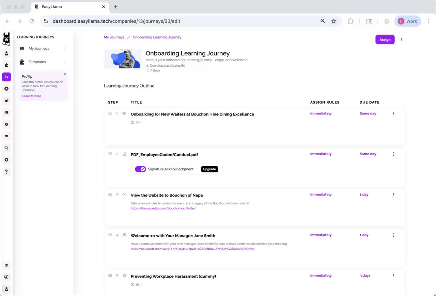436x296 pixels.
Task: Click the journey cover image thumbnail
Action: click(123, 59)
